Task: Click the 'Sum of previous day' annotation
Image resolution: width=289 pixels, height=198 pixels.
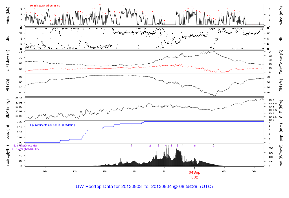Action: click(25, 146)
